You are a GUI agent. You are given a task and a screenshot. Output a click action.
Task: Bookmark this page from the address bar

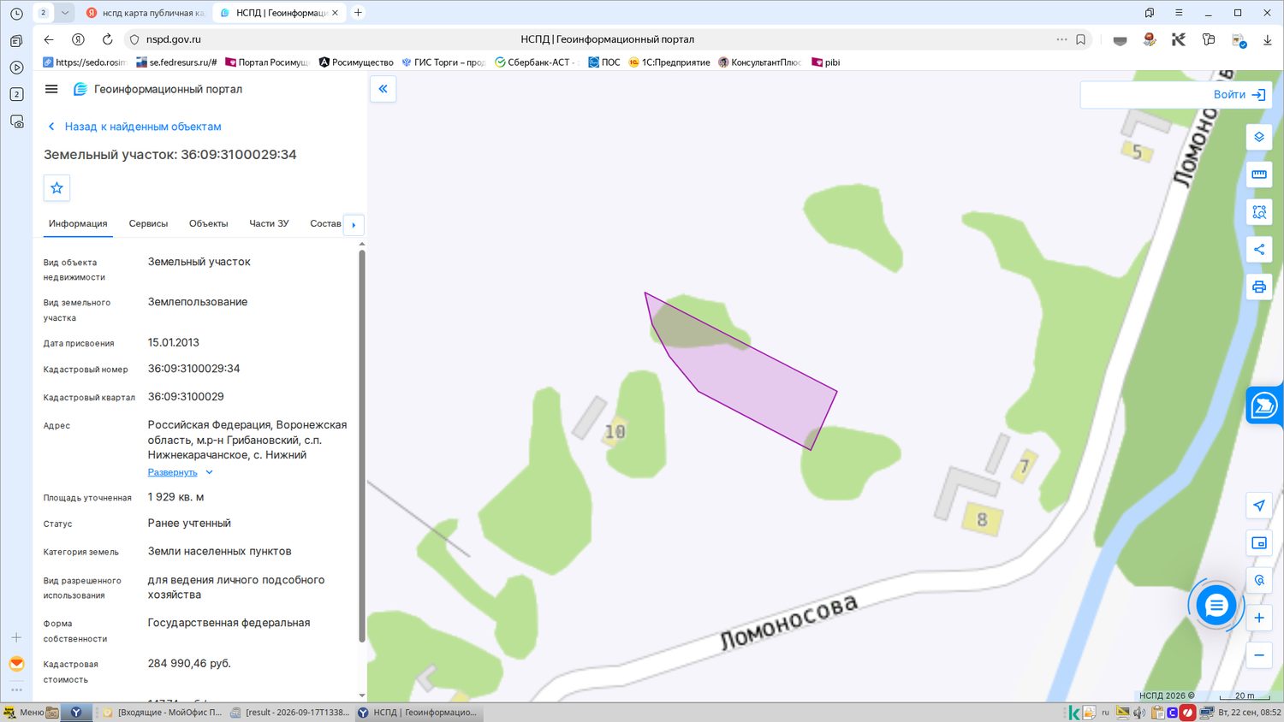(x=1081, y=39)
